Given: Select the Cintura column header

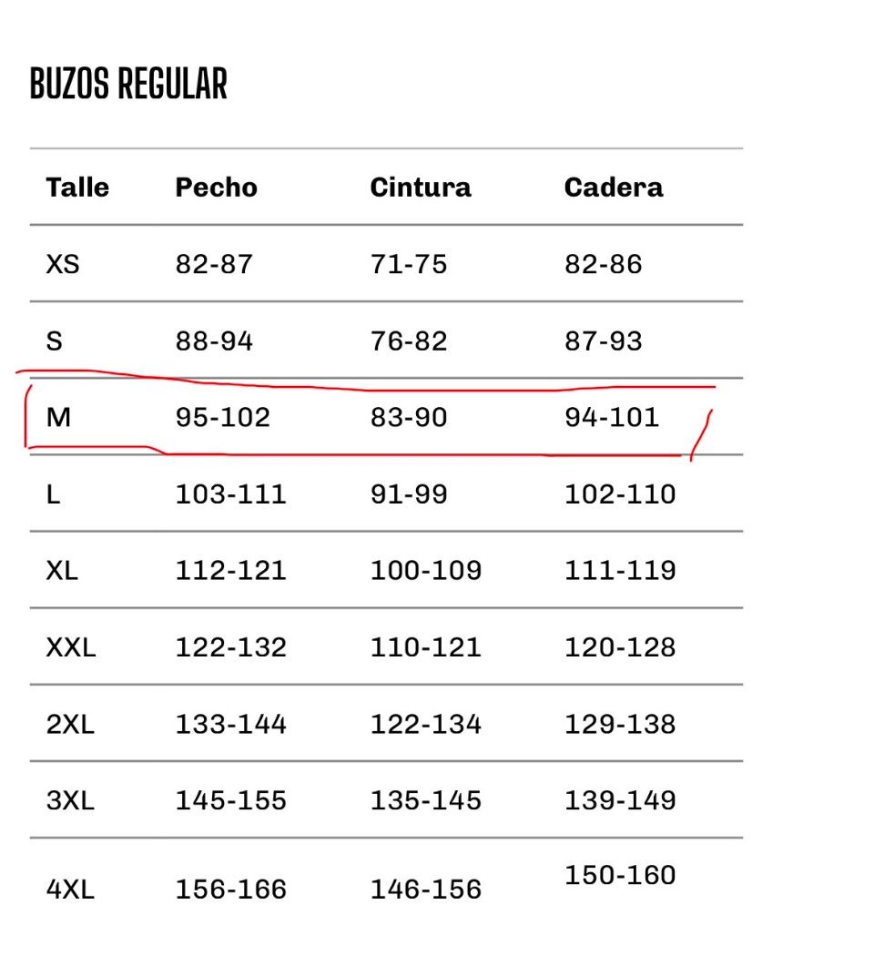Looking at the screenshot, I should pyautogui.click(x=421, y=188).
